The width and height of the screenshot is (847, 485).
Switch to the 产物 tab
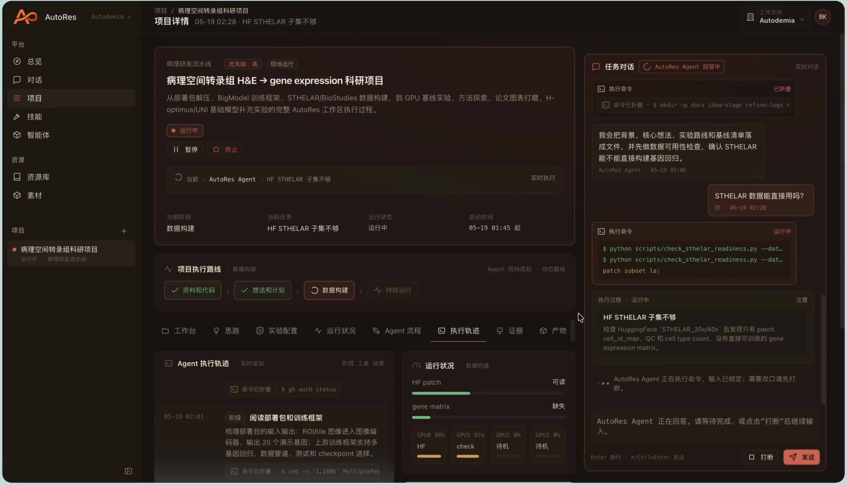[553, 331]
